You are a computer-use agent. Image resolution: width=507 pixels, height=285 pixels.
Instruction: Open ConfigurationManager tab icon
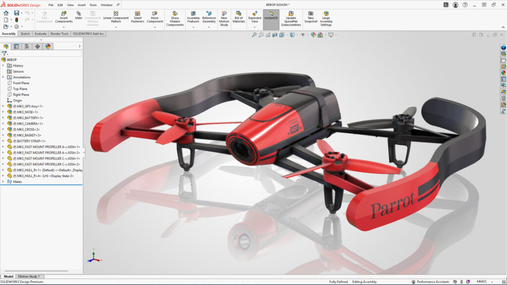pos(27,47)
